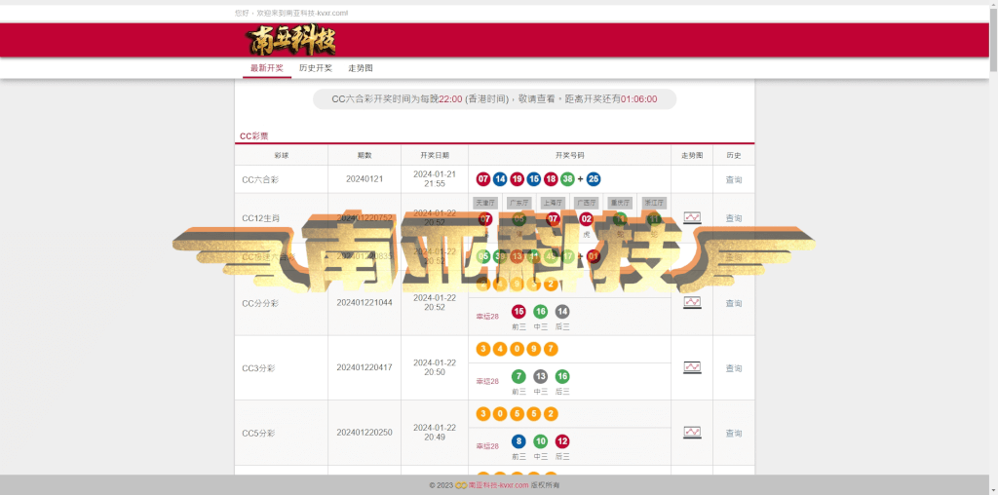This screenshot has height=495, width=998.
Task: Open the trend chart icon for CC分分彩
Action: 692,302
